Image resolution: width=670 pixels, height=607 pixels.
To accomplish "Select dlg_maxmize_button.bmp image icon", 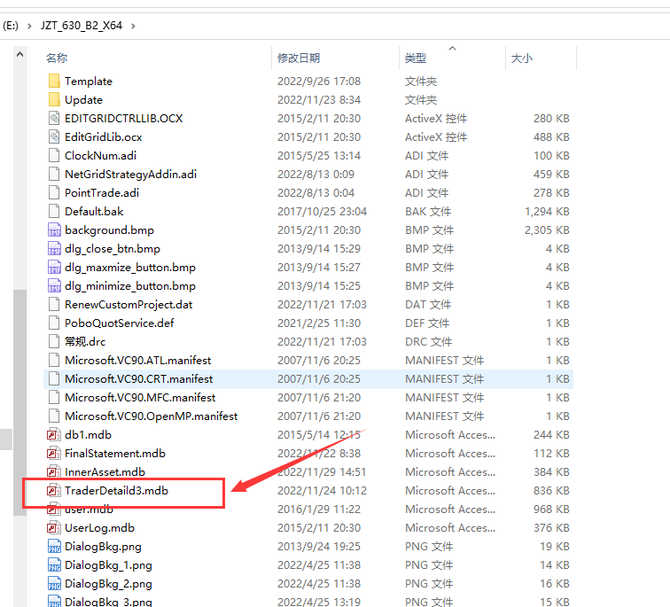I will pyautogui.click(x=54, y=268).
